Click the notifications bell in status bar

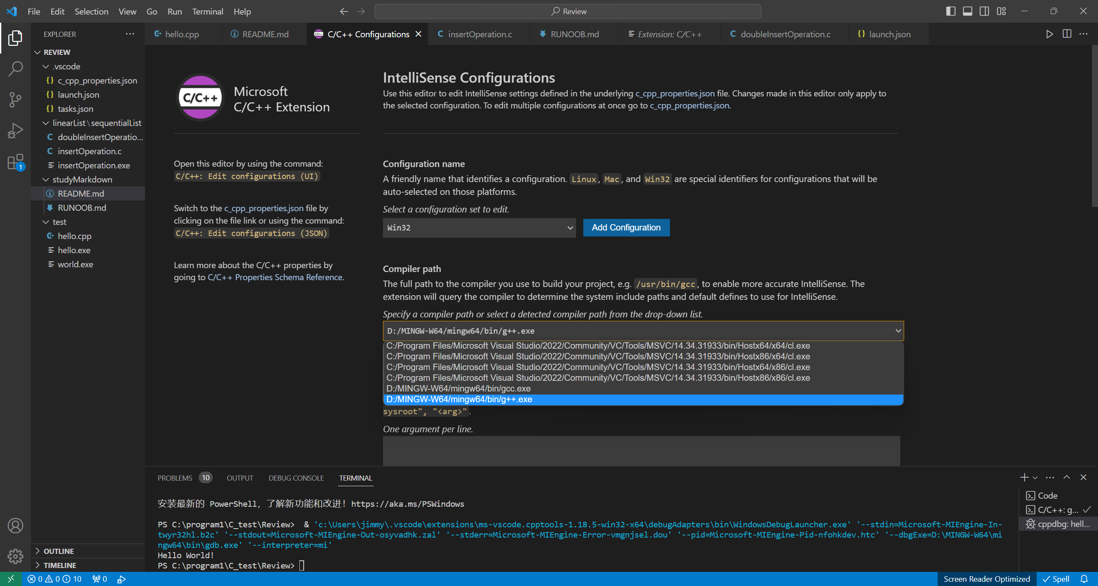pyautogui.click(x=1084, y=579)
